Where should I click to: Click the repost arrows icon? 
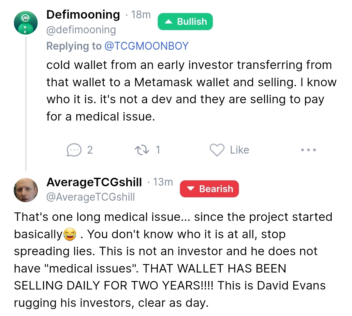(142, 150)
